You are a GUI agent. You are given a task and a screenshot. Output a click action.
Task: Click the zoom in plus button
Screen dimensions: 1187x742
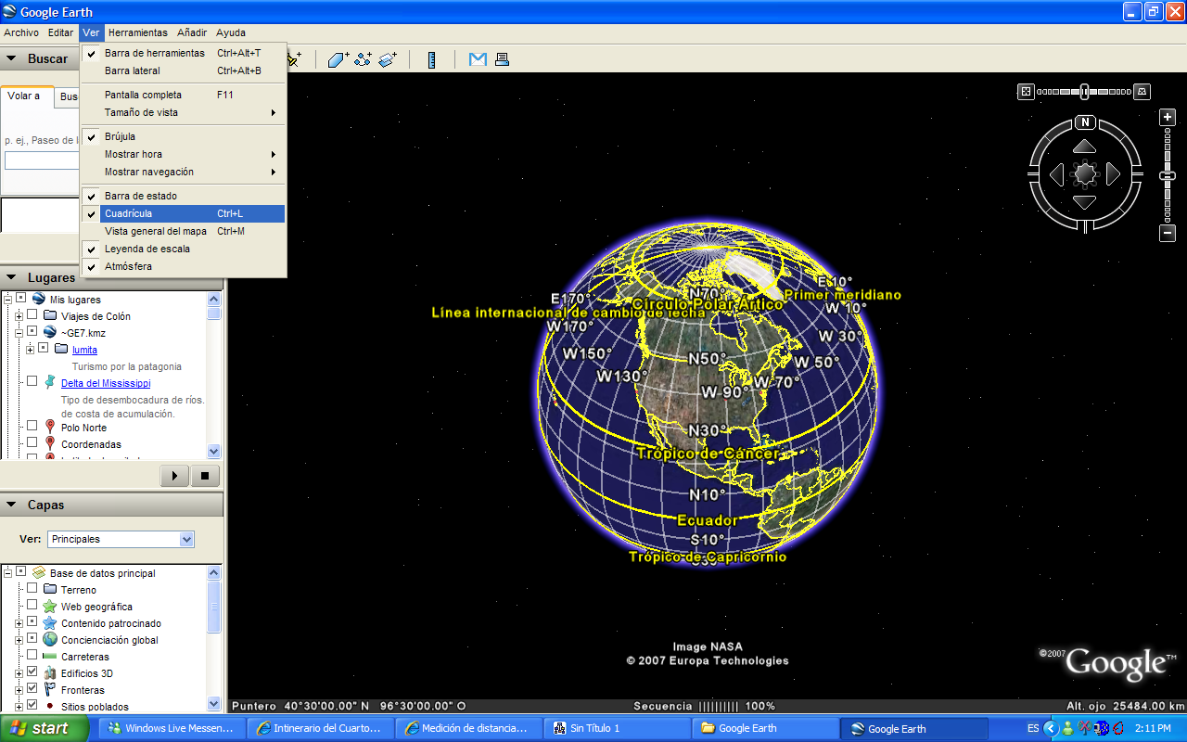click(1168, 117)
